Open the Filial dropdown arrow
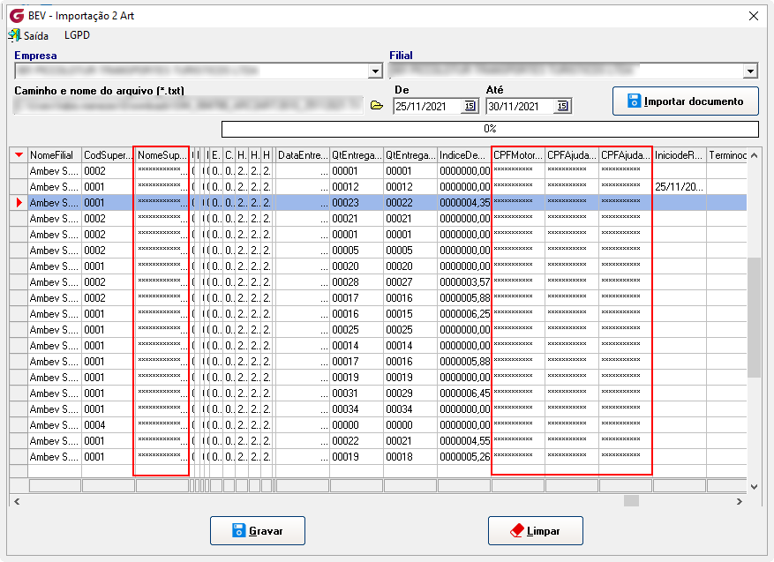Screen dimensions: 774x562 pyautogui.click(x=750, y=71)
